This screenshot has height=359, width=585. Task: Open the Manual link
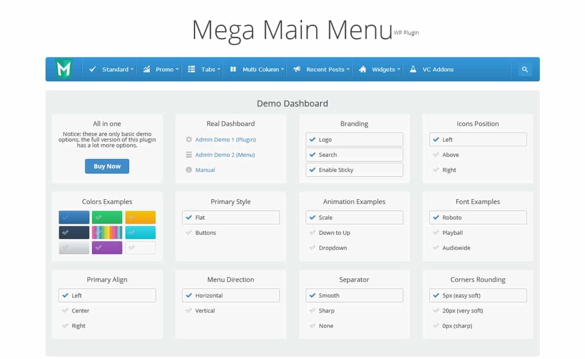[205, 170]
